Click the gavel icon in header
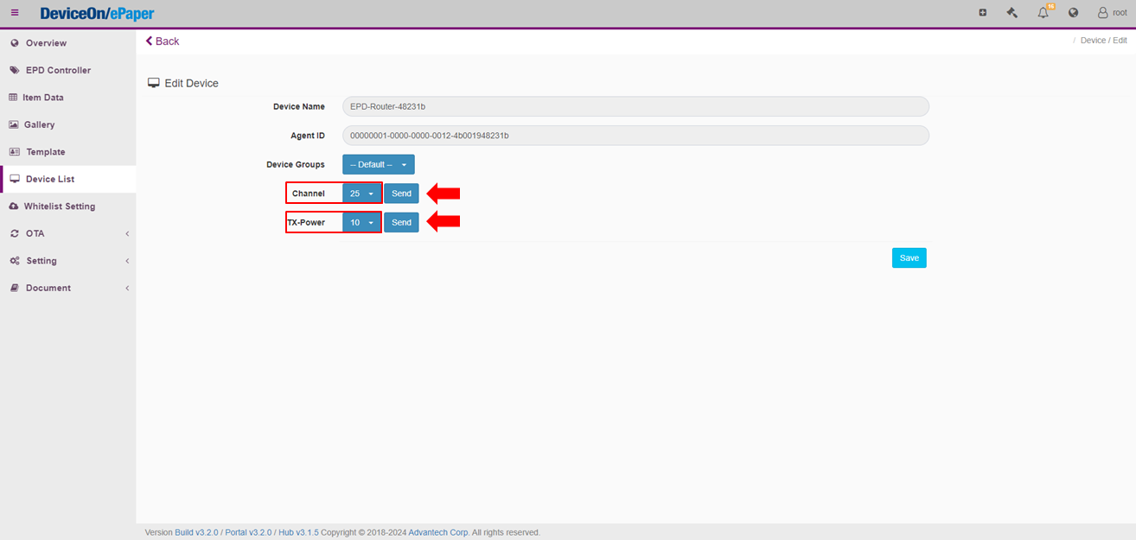This screenshot has height=540, width=1136. click(1012, 13)
